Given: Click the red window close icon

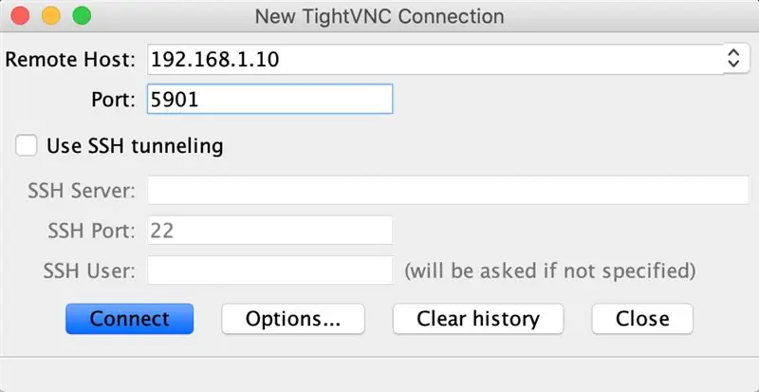Looking at the screenshot, I should tap(20, 16).
